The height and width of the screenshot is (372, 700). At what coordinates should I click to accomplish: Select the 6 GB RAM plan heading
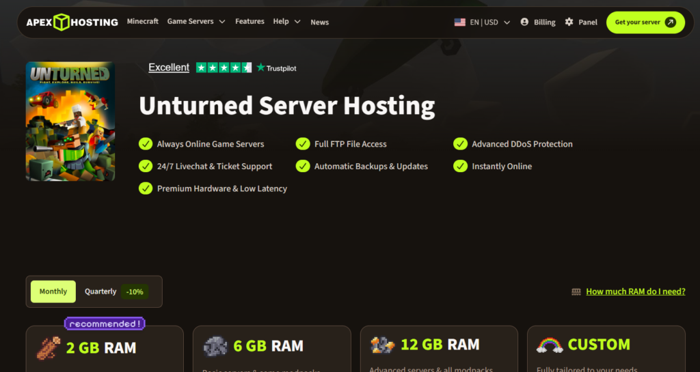pos(268,346)
